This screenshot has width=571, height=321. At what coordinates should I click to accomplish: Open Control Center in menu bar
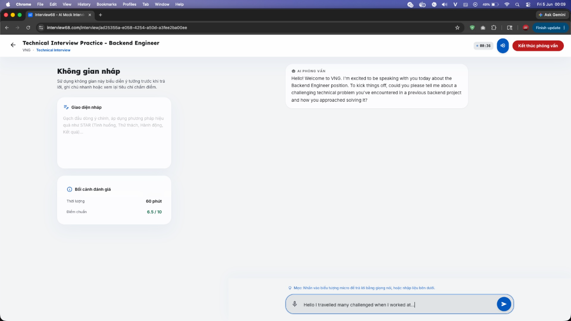click(x=528, y=4)
